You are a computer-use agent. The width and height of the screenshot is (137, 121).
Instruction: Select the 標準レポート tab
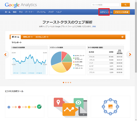click(x=28, y=37)
